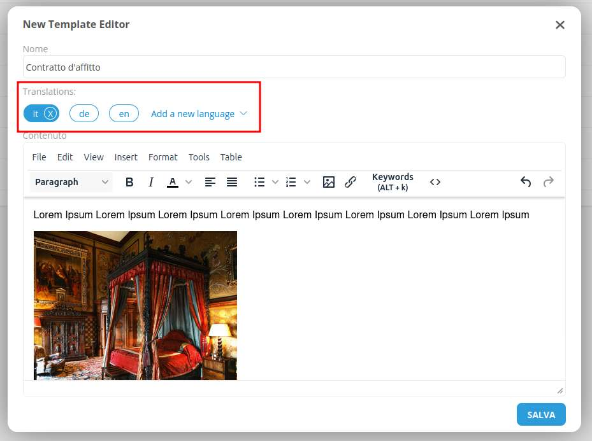Insert a link with the chain icon
This screenshot has height=441, width=592.
click(x=350, y=182)
